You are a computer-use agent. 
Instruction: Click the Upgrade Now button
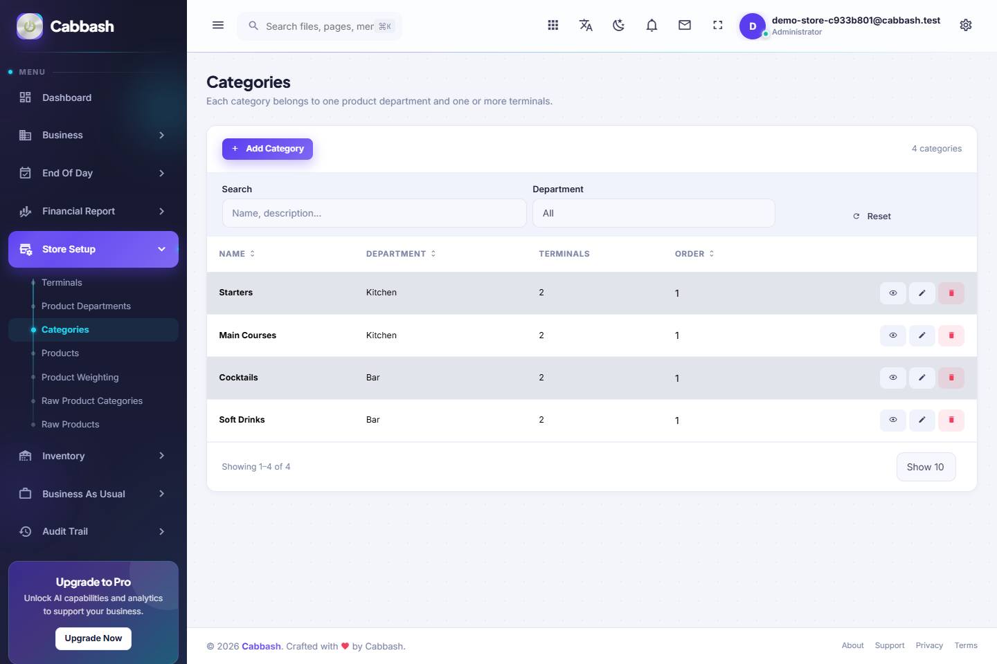click(x=93, y=638)
